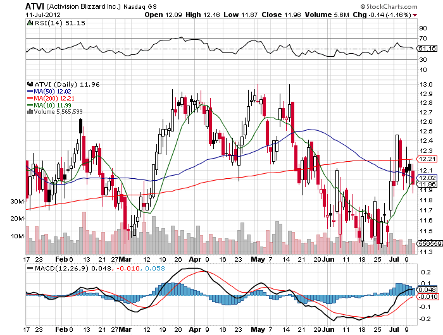Click the blue 0.058 histogram value in the MACD legend

point(155,268)
